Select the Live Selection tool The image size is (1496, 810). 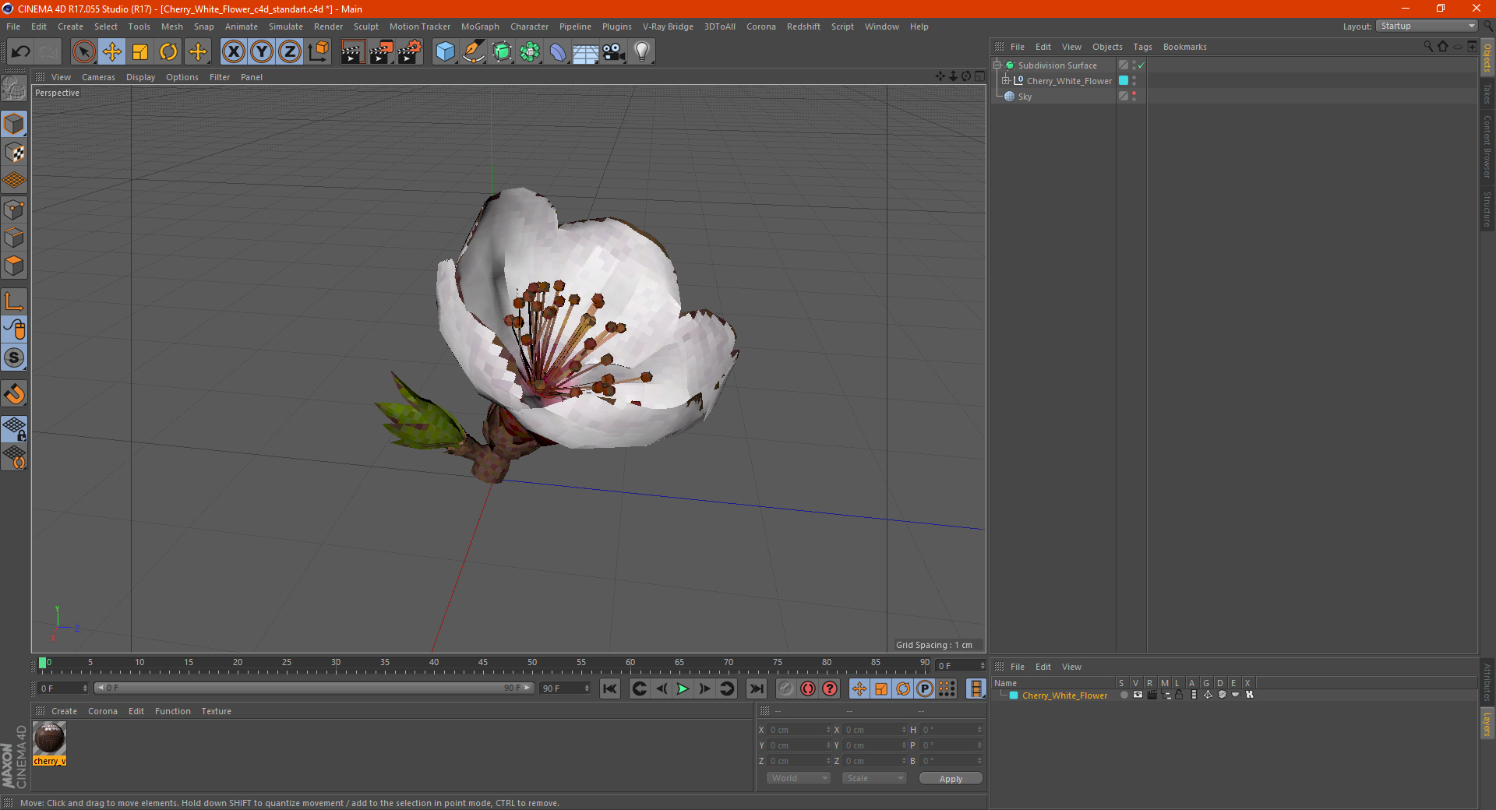tap(83, 52)
